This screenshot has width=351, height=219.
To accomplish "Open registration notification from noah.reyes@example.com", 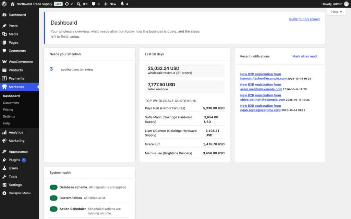I will tap(261, 108).
